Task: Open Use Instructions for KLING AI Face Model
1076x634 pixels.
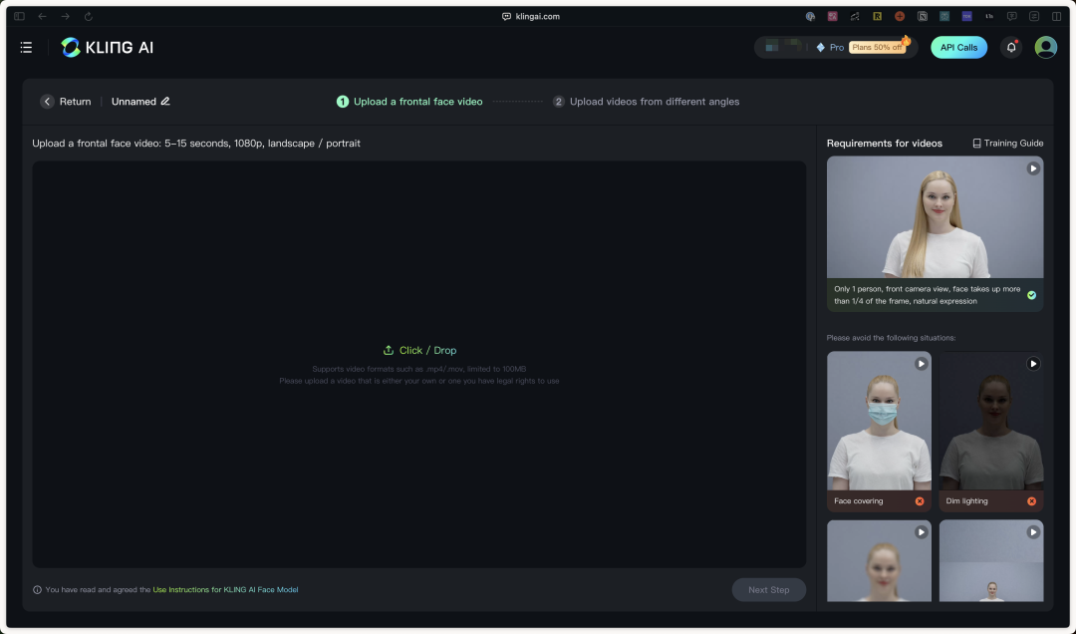Action: 225,590
